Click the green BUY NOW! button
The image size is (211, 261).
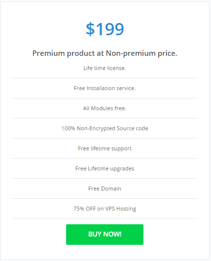click(105, 235)
